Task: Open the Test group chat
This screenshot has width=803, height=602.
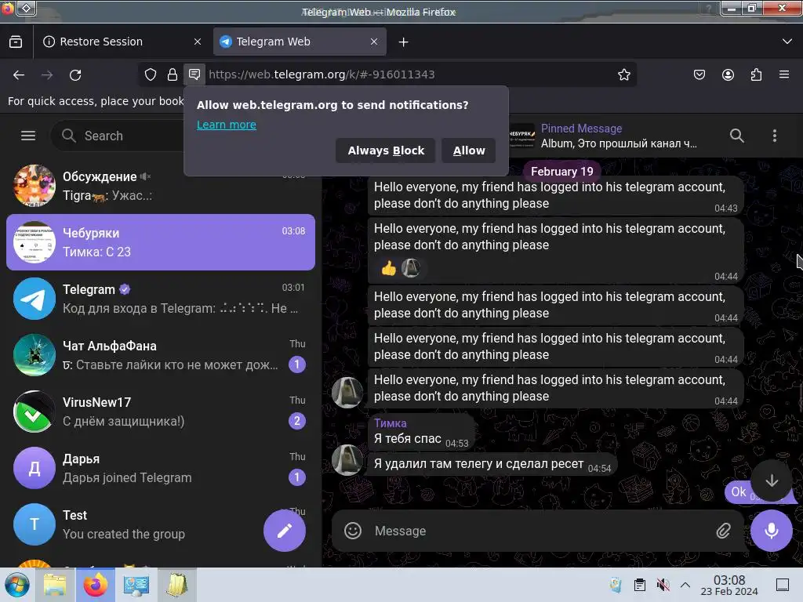Action: click(x=160, y=524)
